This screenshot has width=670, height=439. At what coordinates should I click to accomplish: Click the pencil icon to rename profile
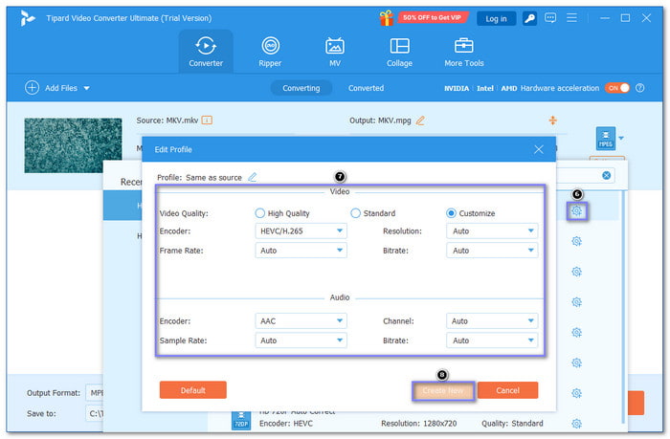coord(253,177)
